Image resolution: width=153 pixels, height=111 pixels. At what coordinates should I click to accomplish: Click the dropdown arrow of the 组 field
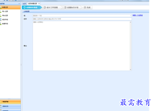(x=131, y=16)
